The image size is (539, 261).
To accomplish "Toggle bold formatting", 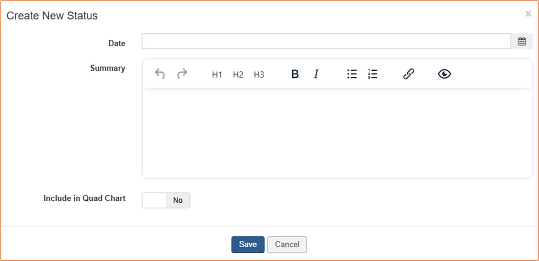I will 295,74.
